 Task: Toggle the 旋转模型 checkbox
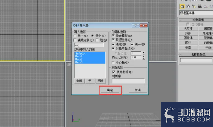tap(113, 36)
